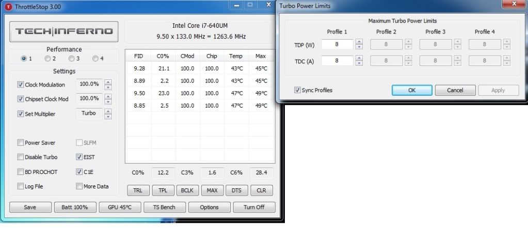
Task: Click the Turn Off button
Action: click(x=254, y=207)
